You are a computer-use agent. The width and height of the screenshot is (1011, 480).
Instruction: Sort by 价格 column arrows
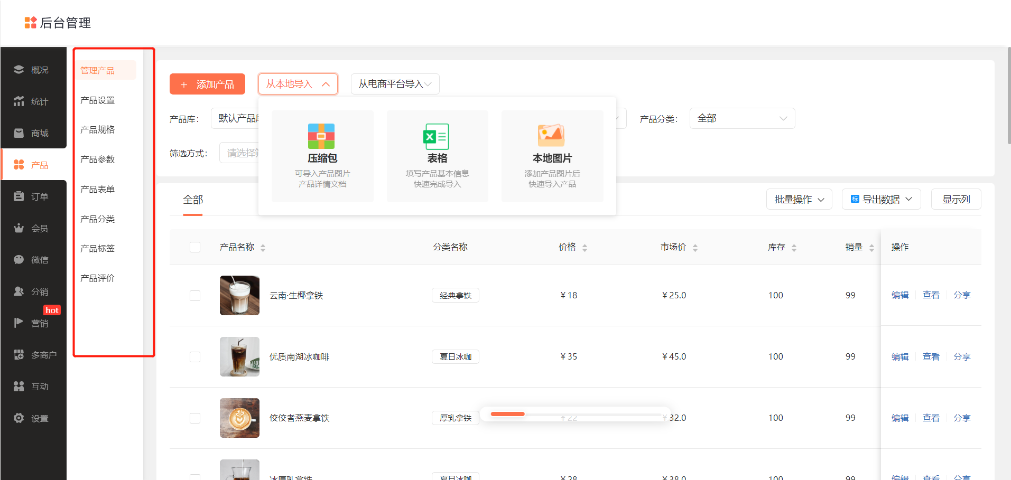point(585,248)
